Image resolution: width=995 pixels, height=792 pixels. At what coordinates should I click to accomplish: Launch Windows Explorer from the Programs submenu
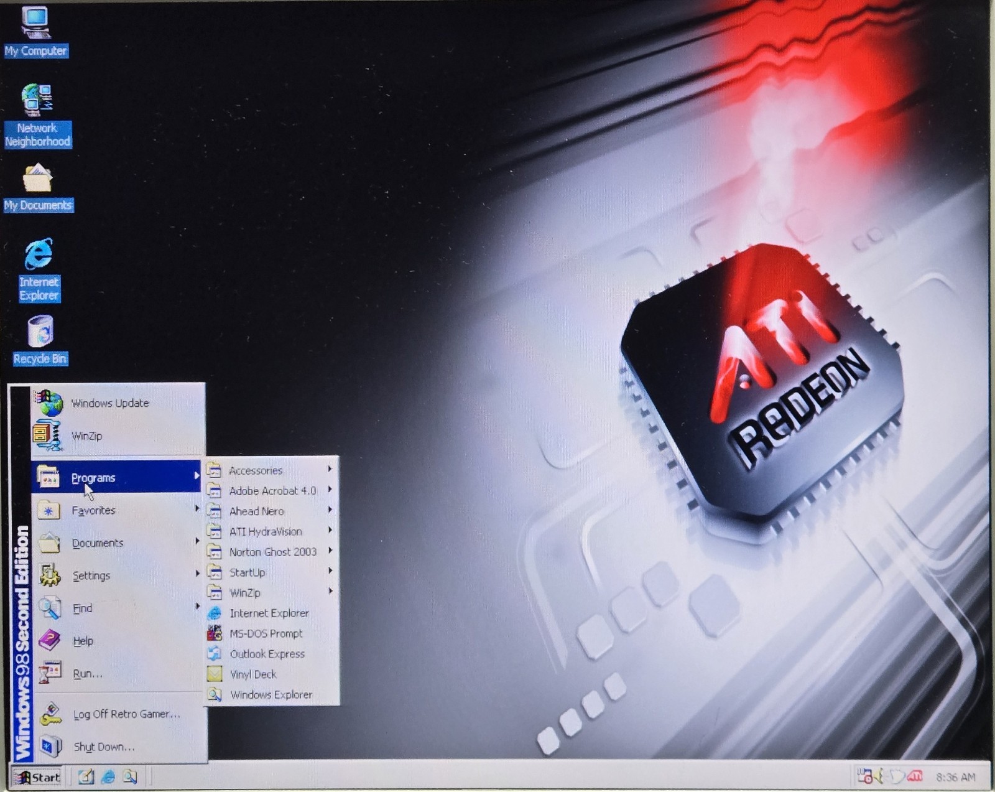272,694
